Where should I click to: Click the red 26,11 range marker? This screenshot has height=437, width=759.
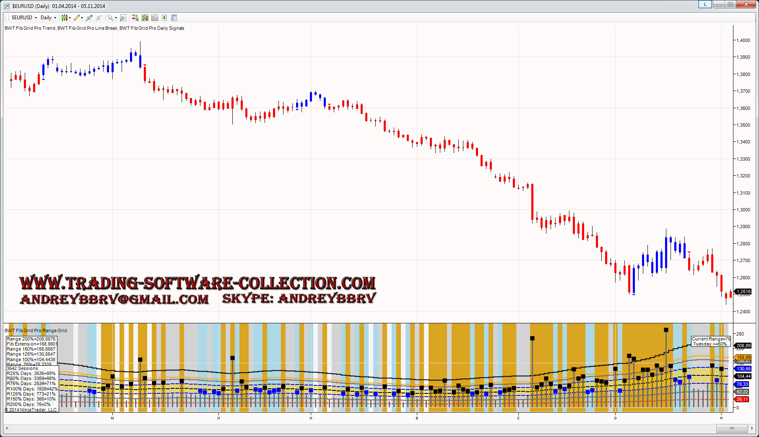pos(742,399)
